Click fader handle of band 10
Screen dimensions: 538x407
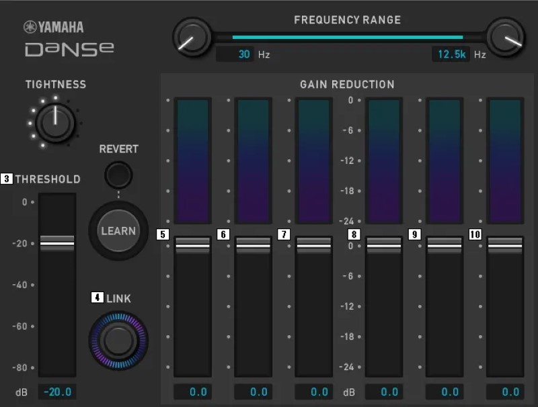point(505,246)
